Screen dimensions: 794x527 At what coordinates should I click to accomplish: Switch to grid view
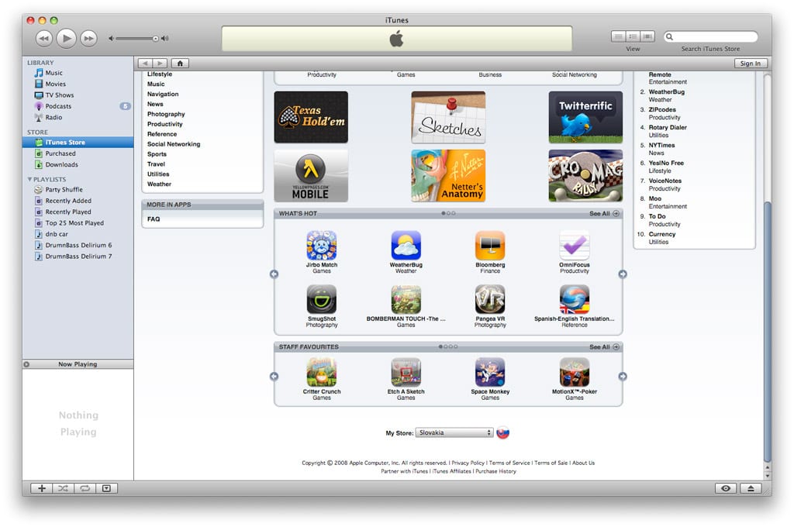point(633,36)
